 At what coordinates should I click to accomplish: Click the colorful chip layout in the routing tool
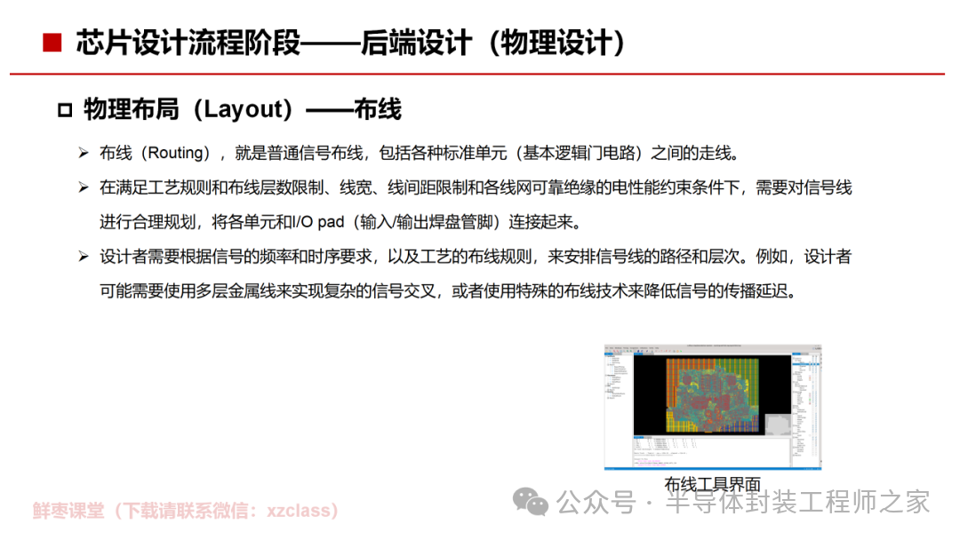coord(711,394)
